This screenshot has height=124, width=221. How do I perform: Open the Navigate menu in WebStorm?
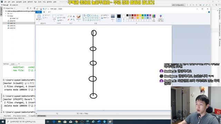[19, 2]
